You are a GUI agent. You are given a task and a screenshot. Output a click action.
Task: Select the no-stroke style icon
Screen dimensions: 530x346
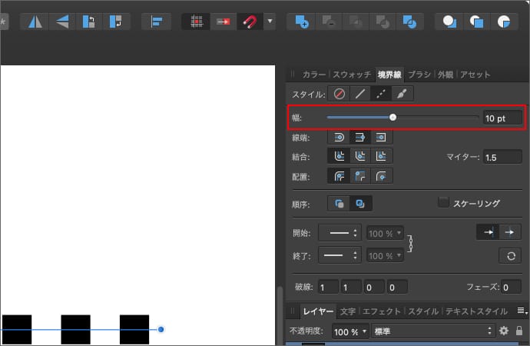tap(340, 94)
